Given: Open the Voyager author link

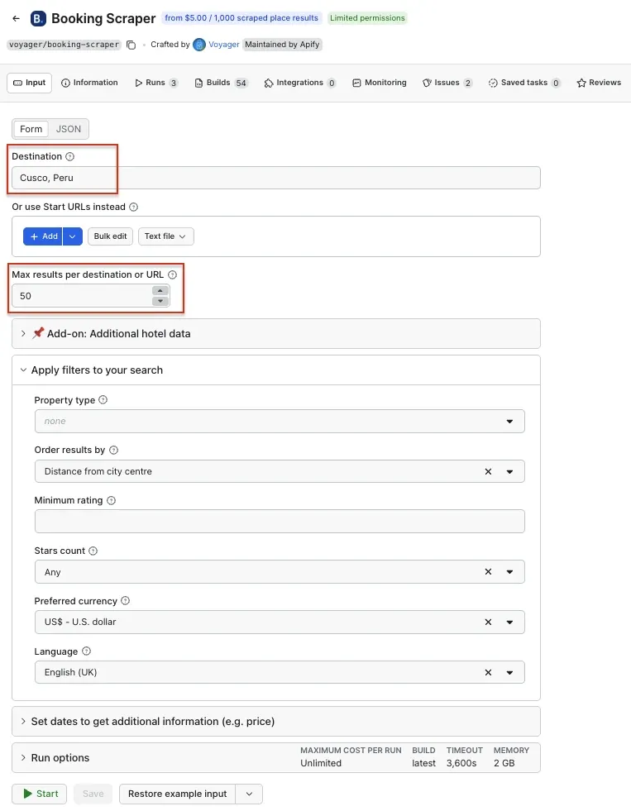Looking at the screenshot, I should [x=223, y=45].
